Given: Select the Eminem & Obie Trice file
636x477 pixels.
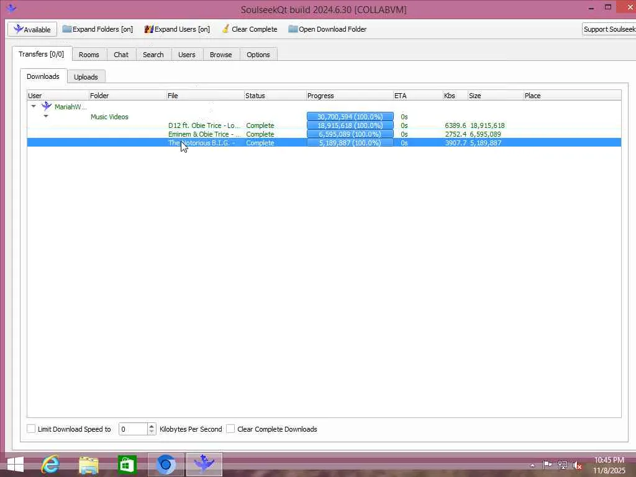Looking at the screenshot, I should pos(204,134).
